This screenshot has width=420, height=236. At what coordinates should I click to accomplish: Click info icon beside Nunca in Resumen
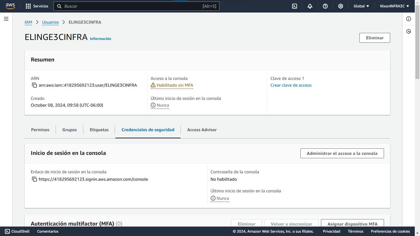pyautogui.click(x=153, y=105)
